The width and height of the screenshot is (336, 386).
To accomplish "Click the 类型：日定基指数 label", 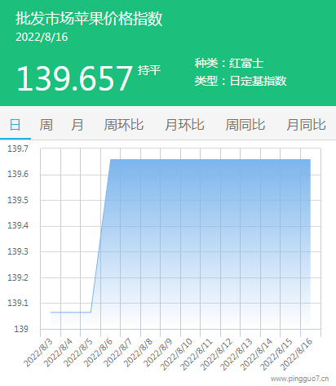I will (241, 81).
